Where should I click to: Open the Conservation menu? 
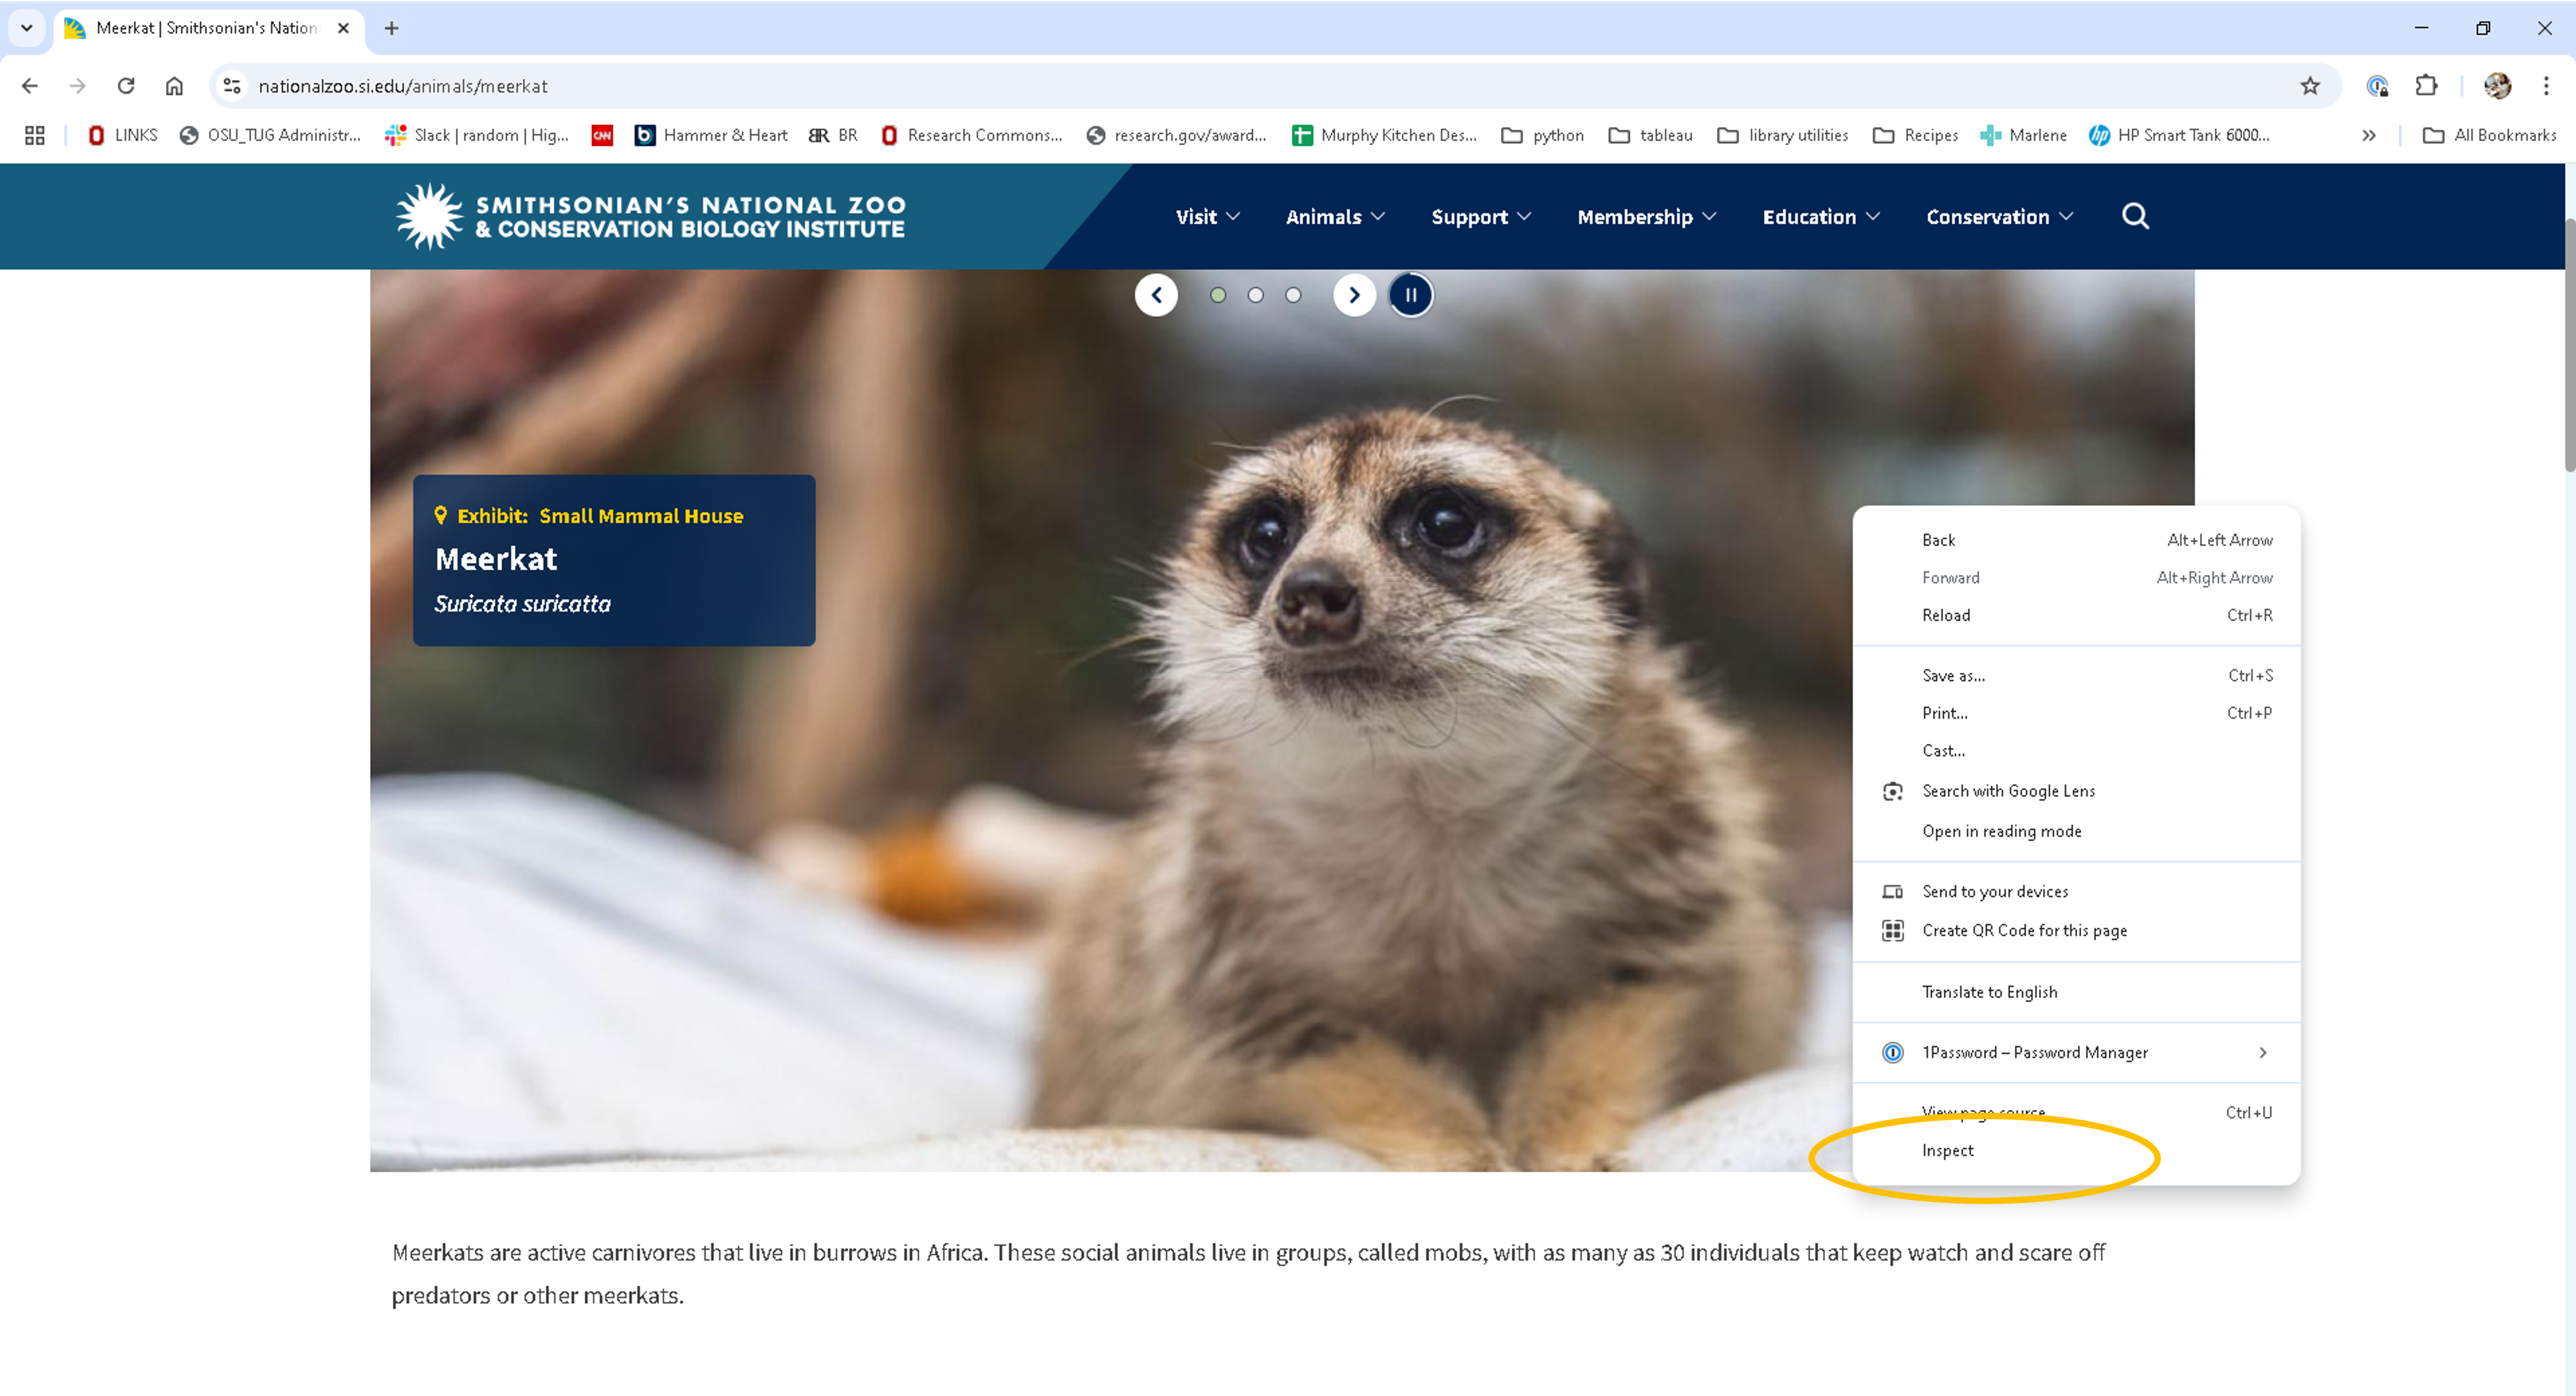[x=1998, y=216]
